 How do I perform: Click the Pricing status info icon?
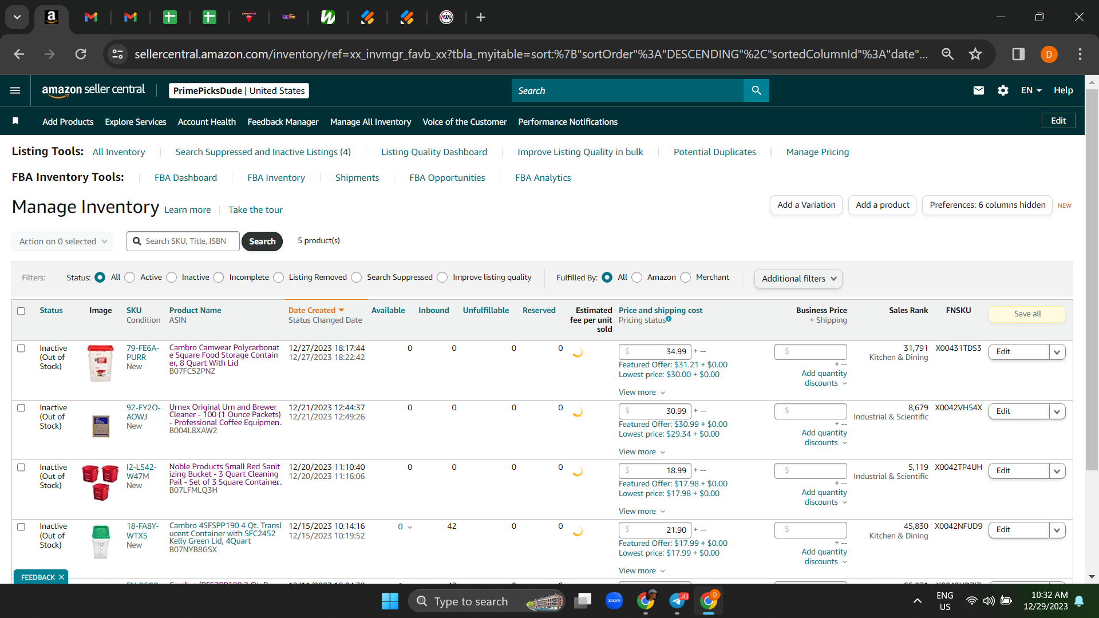tap(669, 319)
